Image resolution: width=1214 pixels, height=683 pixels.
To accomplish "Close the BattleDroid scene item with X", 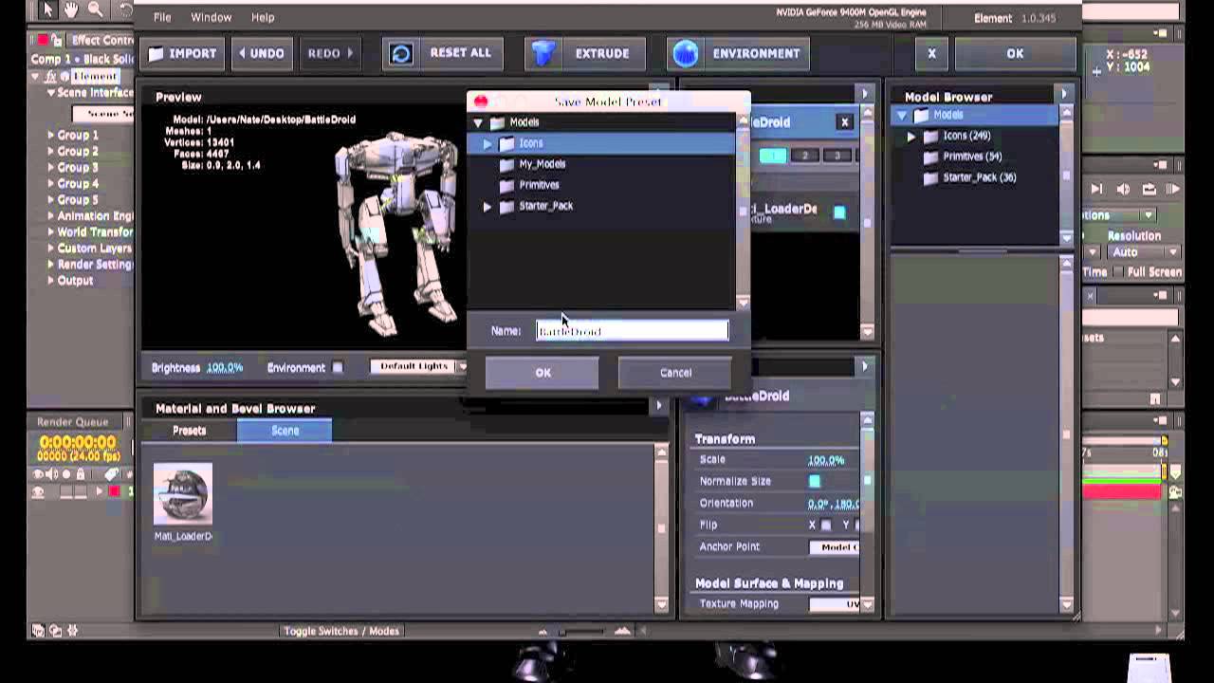I will coord(844,122).
